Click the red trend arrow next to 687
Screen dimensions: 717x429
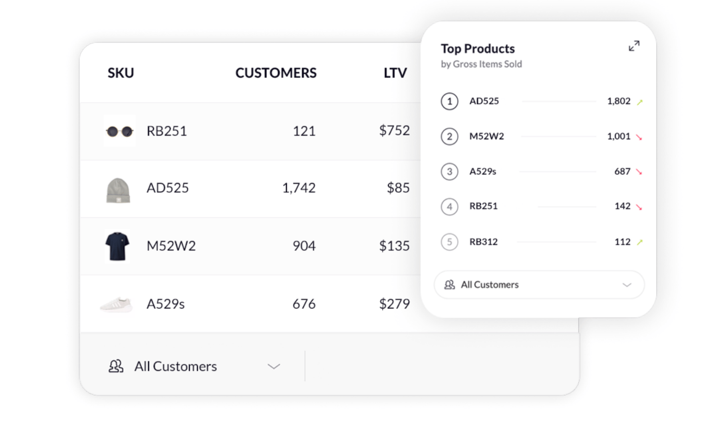click(639, 172)
